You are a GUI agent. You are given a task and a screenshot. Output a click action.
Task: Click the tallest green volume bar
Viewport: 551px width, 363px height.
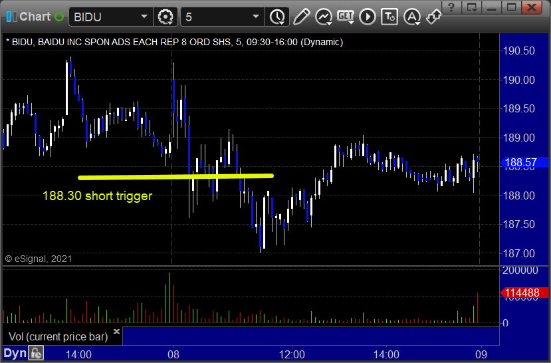(x=169, y=298)
